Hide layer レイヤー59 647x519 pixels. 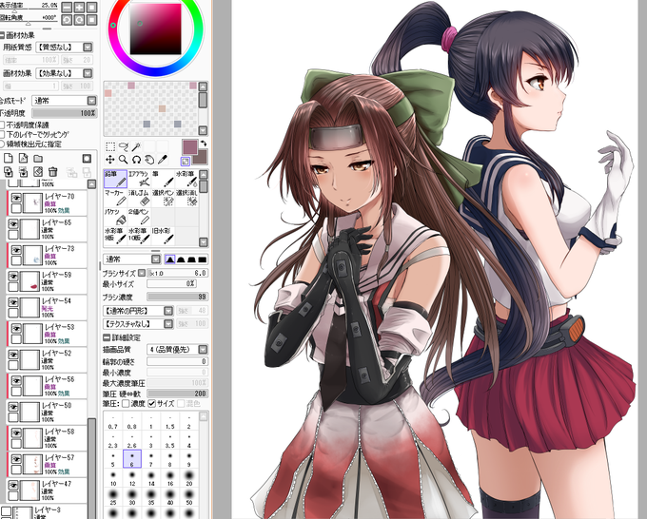[x=13, y=277]
